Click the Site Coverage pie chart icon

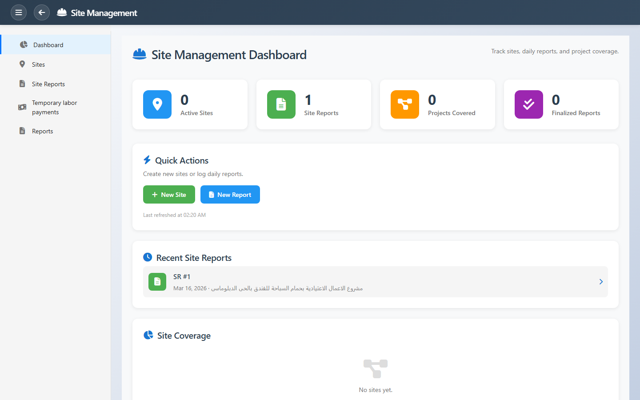(148, 335)
